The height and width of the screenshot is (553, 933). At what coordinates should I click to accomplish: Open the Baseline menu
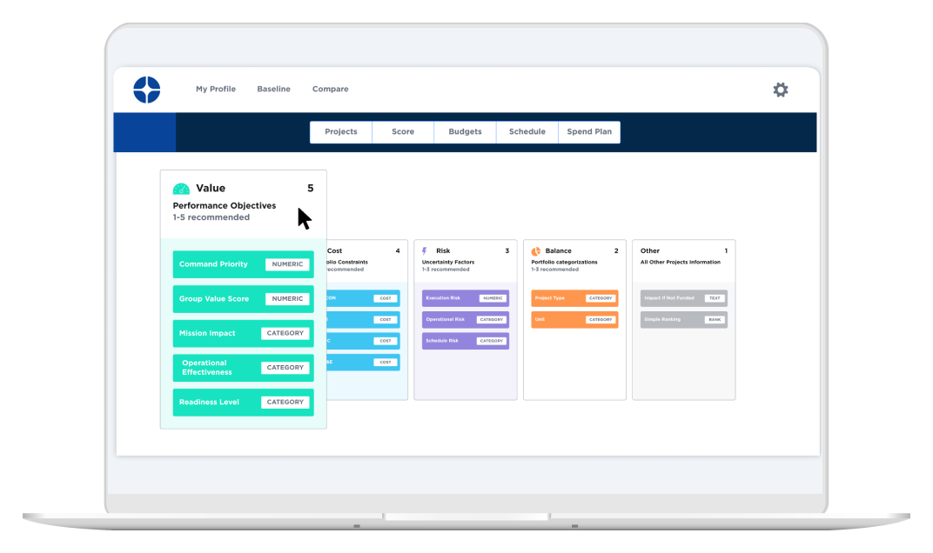[273, 89]
